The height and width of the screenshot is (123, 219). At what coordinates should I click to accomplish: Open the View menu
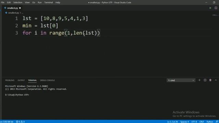point(27,2)
